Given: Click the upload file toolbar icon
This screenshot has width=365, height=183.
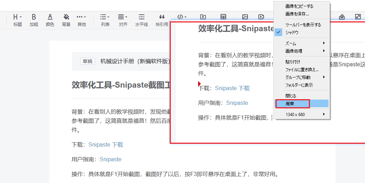Looking at the screenshot, I should pyautogui.click(x=203, y=17).
